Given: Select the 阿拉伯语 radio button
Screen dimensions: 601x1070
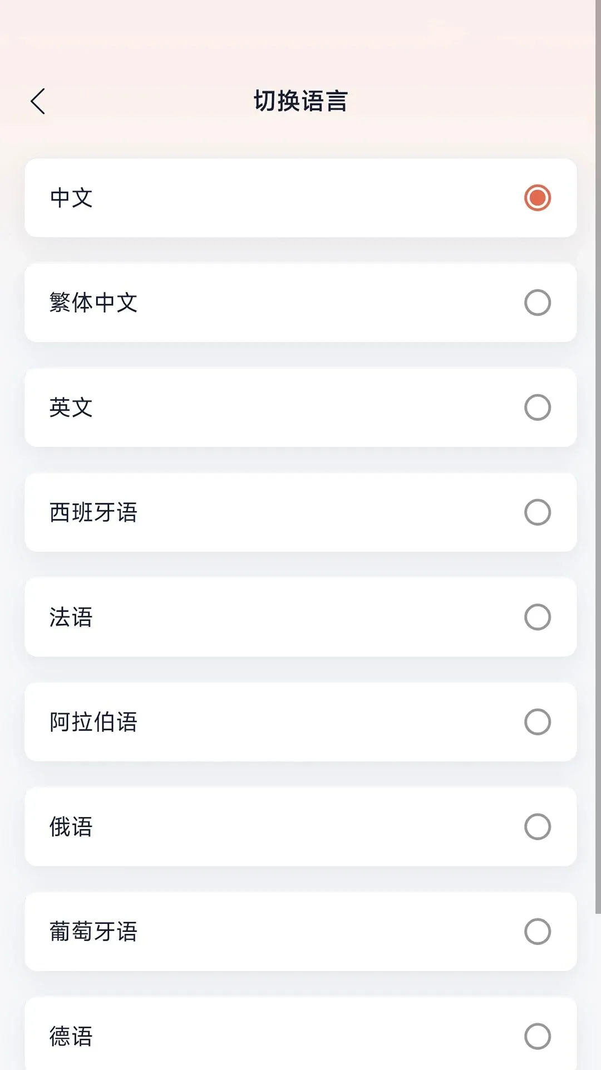Looking at the screenshot, I should (x=537, y=722).
